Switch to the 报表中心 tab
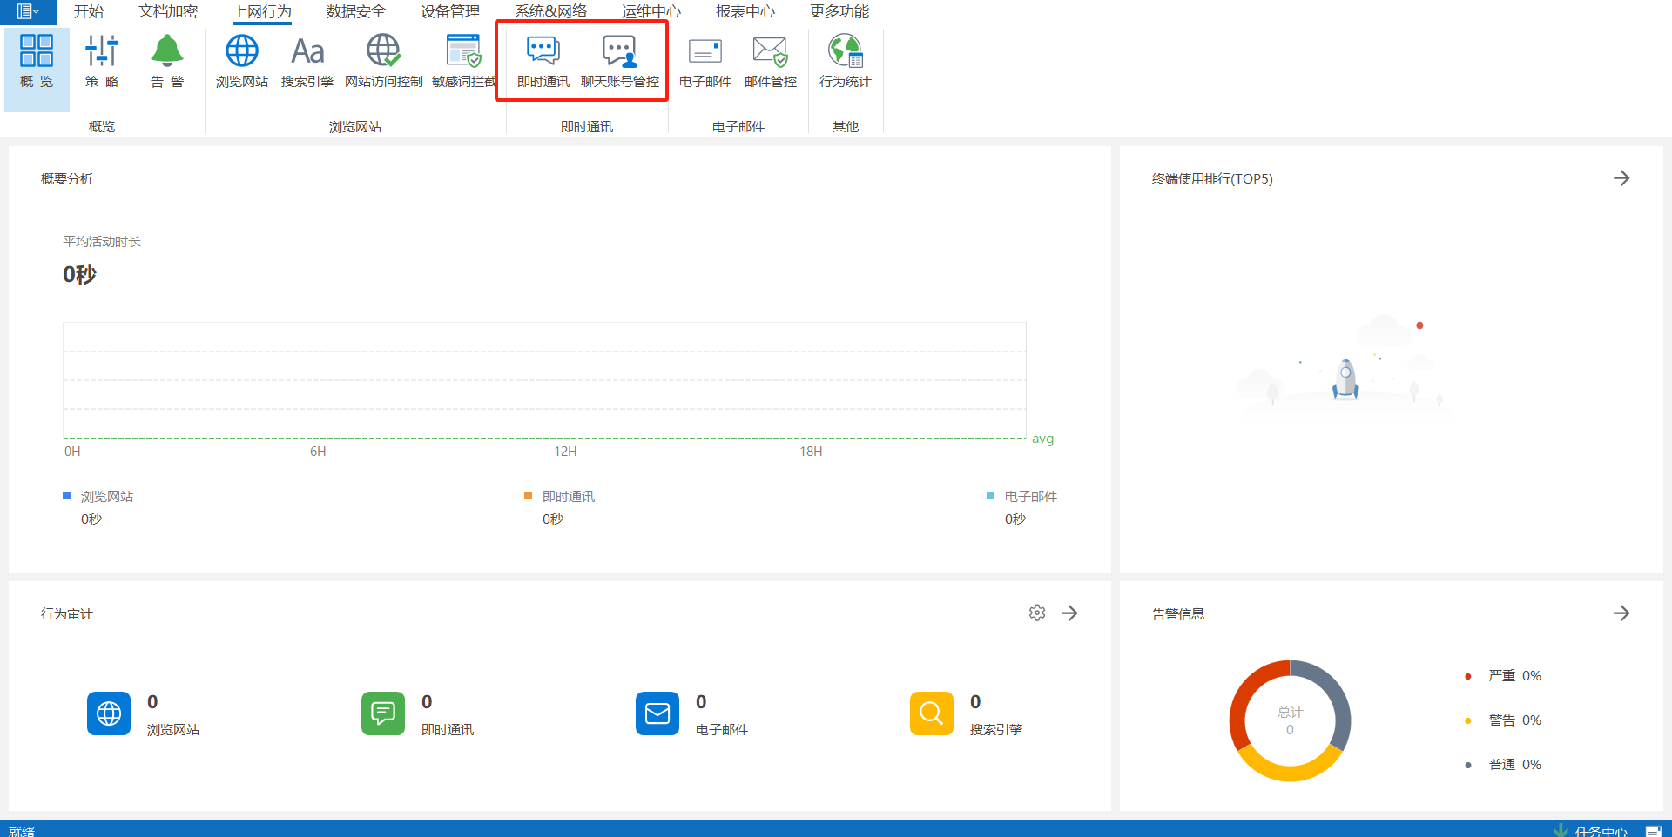The image size is (1672, 837). point(745,11)
